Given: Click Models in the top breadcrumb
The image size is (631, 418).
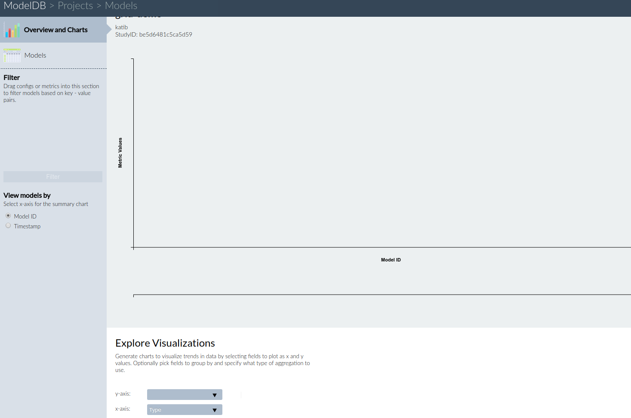Looking at the screenshot, I should pos(120,6).
